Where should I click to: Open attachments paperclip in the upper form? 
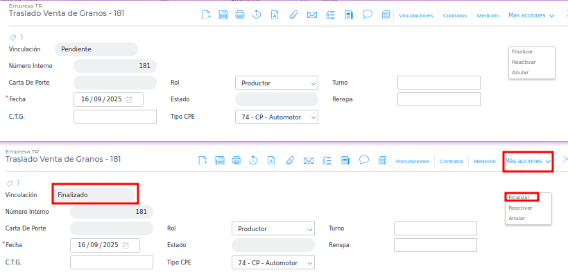tap(293, 15)
